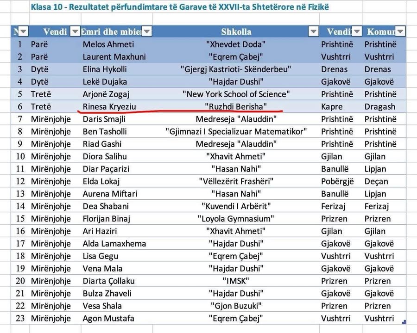Expand the Komuna column filter arrow
The image size is (417, 333).
[x=400, y=31]
